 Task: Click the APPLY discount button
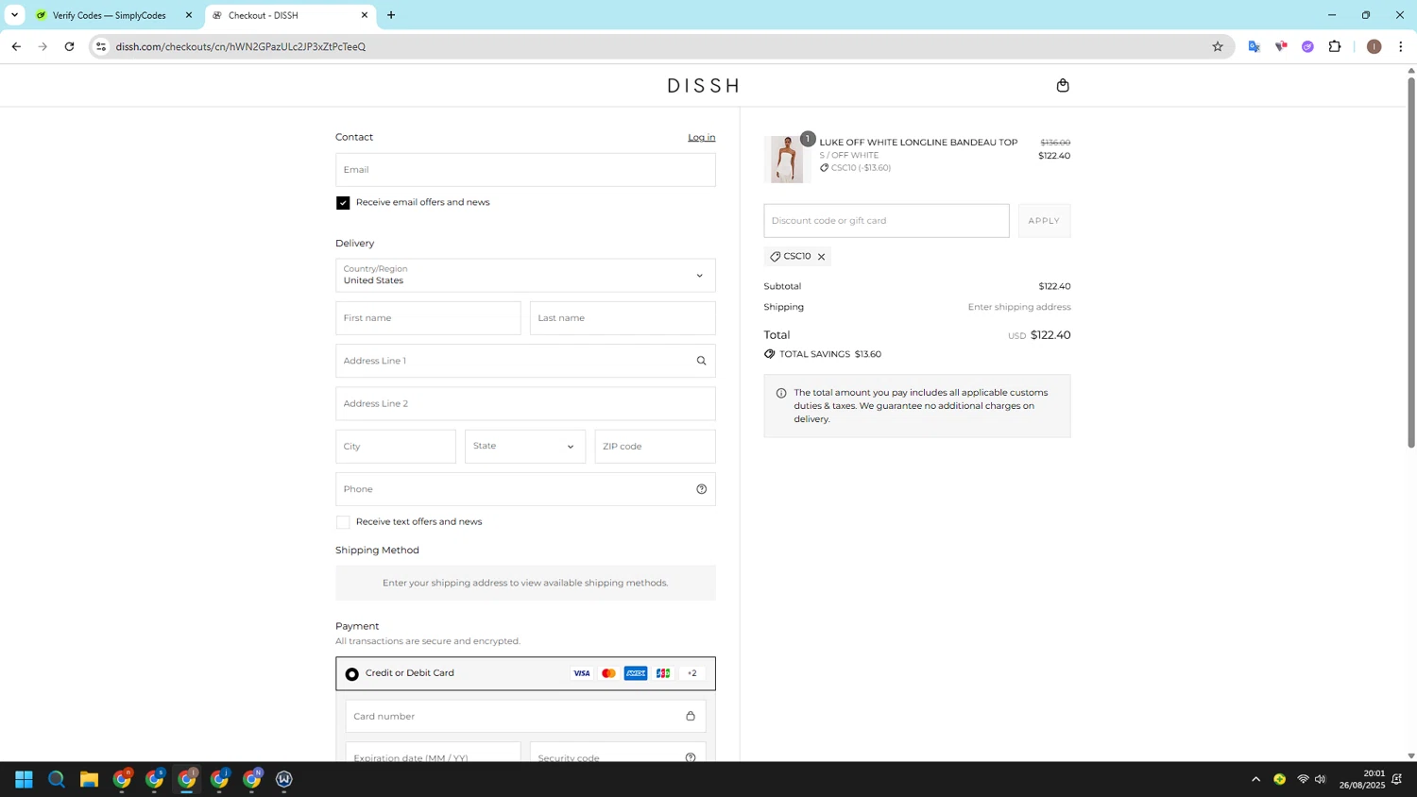pos(1044,221)
